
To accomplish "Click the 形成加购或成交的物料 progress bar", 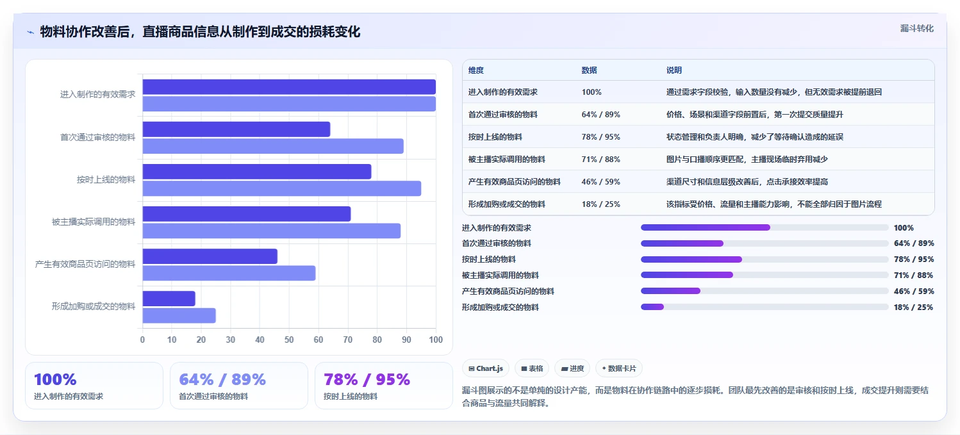I will tap(765, 307).
